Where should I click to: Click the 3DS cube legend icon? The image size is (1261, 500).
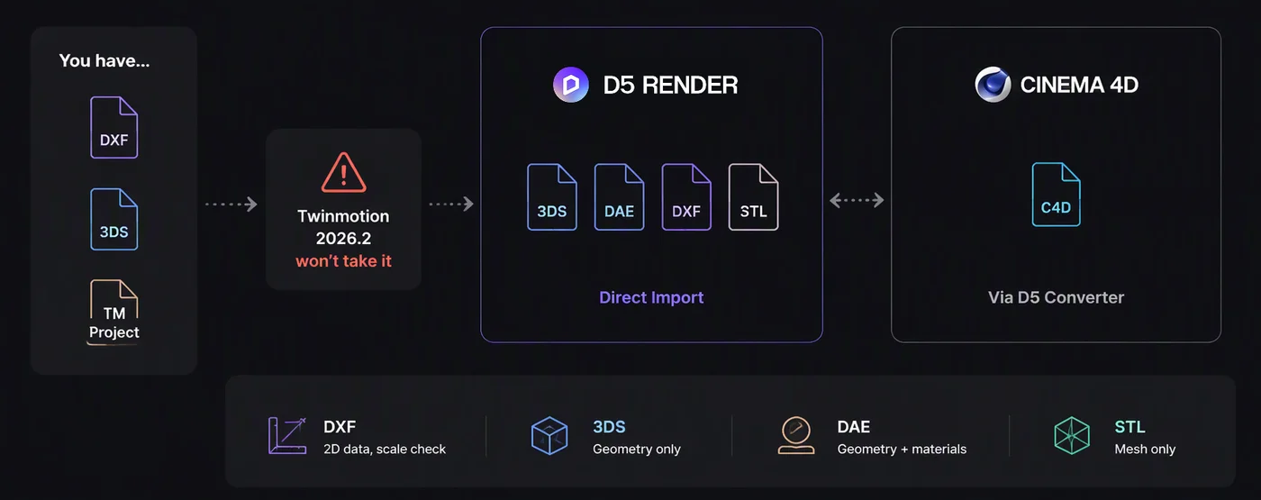click(549, 435)
